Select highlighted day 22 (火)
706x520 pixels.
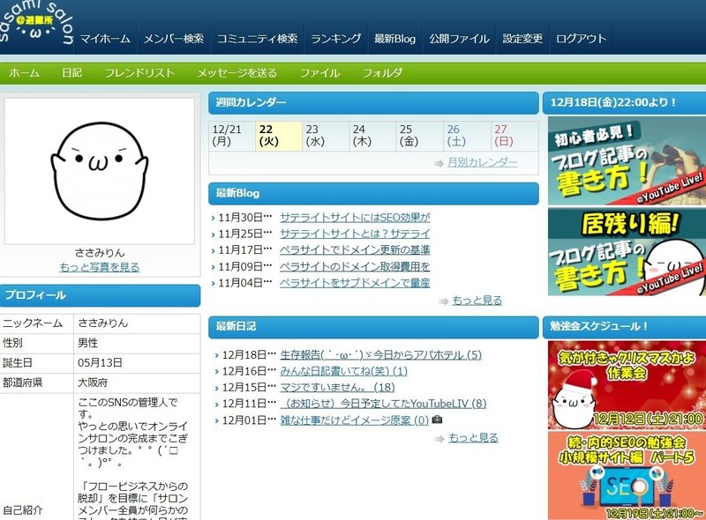(279, 136)
